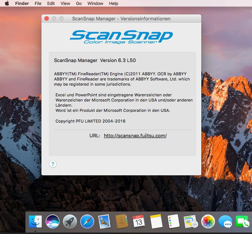Close the Versionsinformationen window
The height and width of the screenshot is (234, 252).
tap(47, 18)
